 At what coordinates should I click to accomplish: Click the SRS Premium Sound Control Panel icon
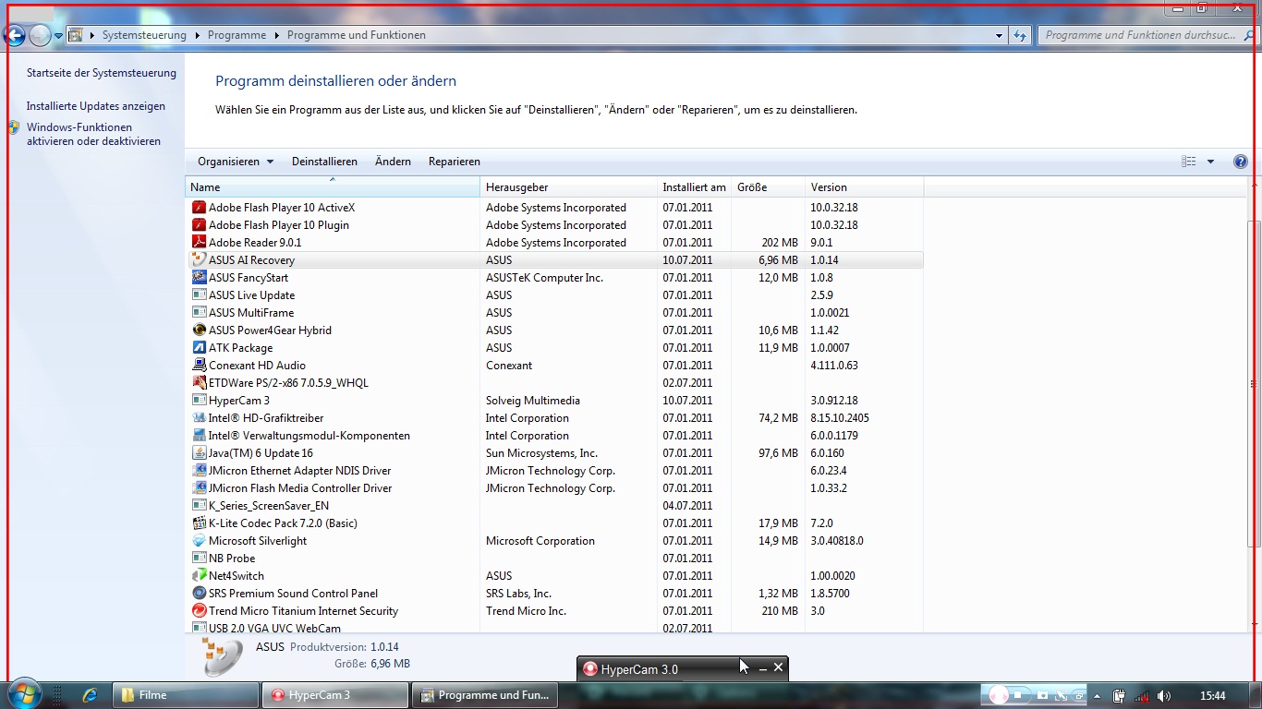[199, 594]
